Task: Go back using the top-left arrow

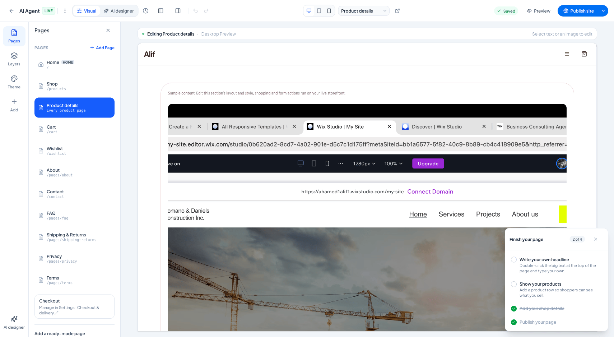Action: pos(11,11)
